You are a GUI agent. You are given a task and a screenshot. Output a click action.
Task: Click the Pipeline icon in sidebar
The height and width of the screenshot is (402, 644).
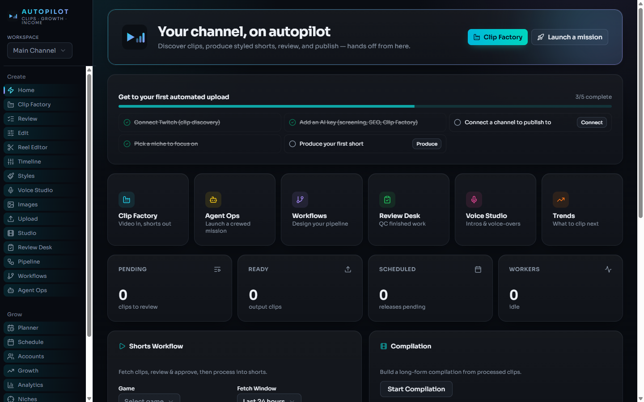point(11,262)
